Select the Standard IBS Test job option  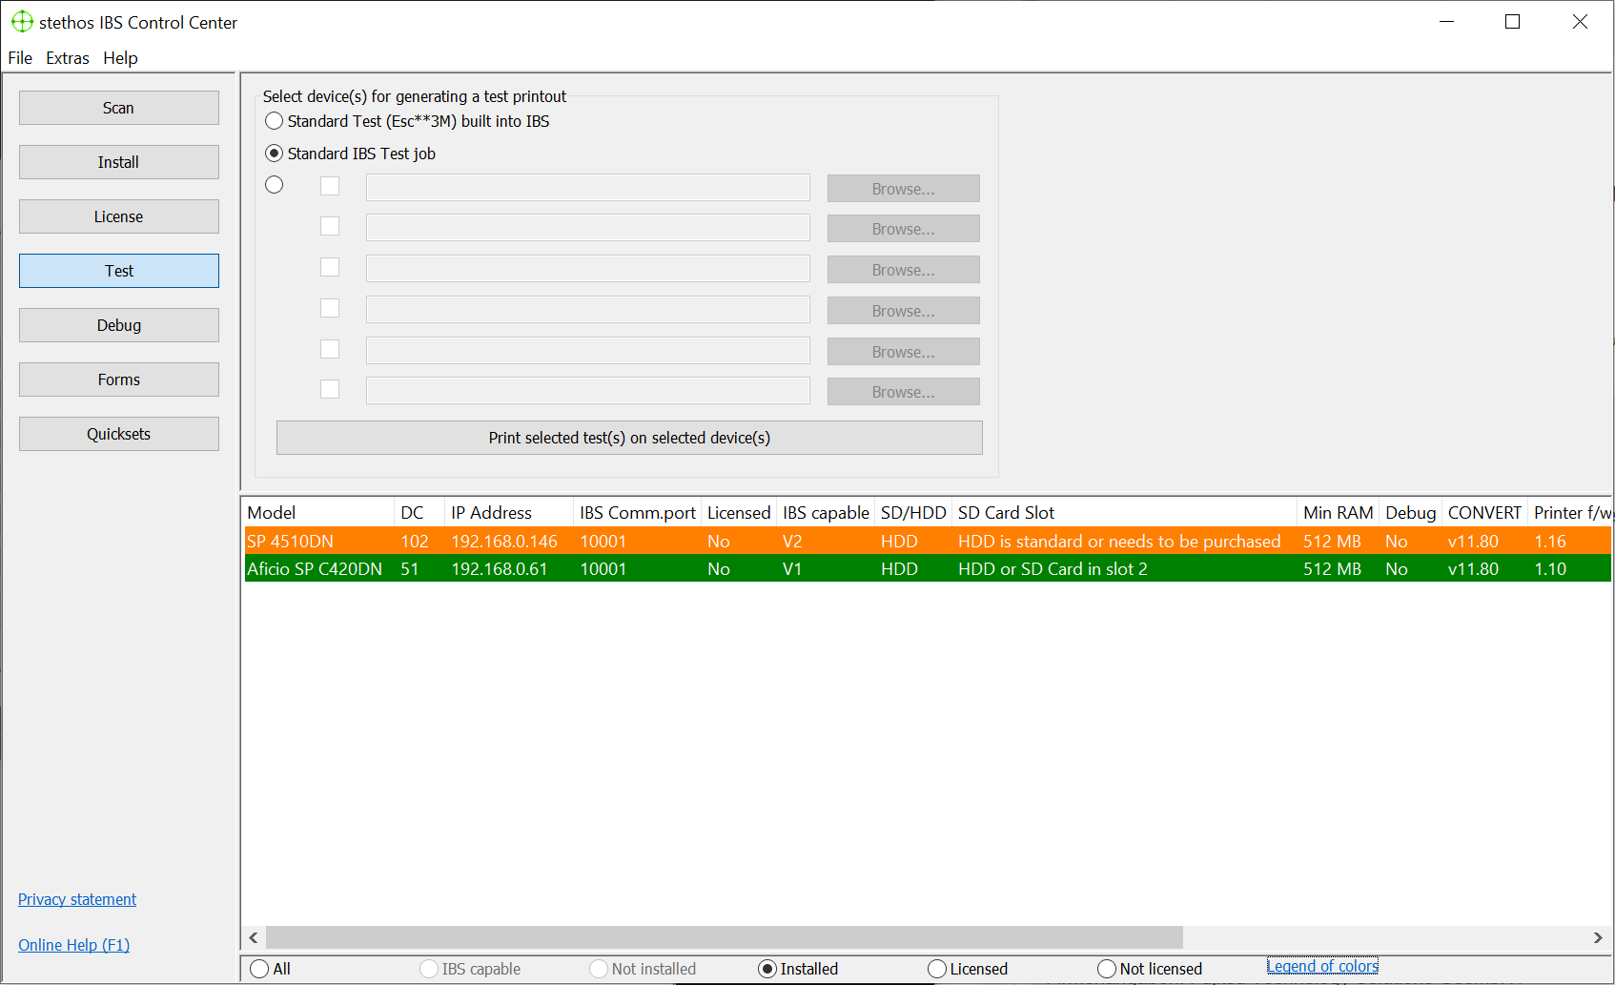tap(275, 154)
